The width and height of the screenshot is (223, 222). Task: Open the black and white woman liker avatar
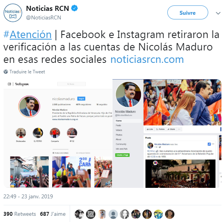click(x=125, y=214)
